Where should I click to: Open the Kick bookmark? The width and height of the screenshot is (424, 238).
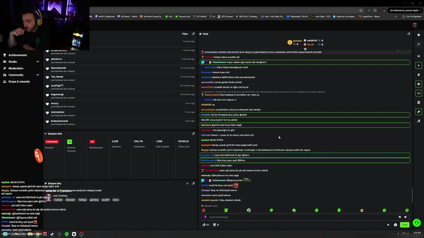169,17
